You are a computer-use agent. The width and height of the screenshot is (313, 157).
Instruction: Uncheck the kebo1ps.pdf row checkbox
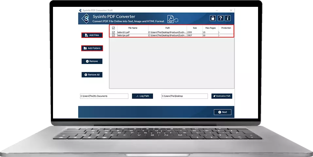[113, 36]
